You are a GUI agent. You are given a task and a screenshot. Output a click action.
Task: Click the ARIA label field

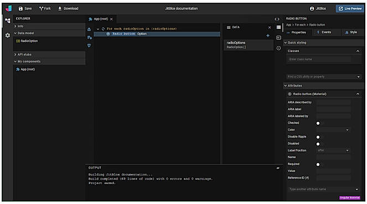coord(334,109)
